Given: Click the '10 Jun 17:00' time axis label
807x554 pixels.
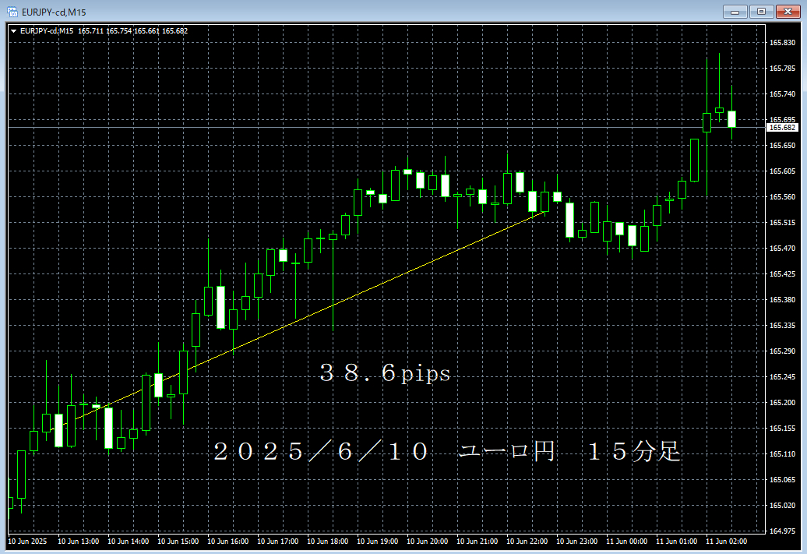Looking at the screenshot, I should (278, 541).
